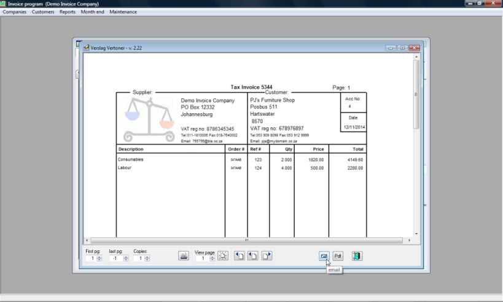The height and width of the screenshot is (302, 503).
Task: Open the Companies menu
Action: pos(15,12)
